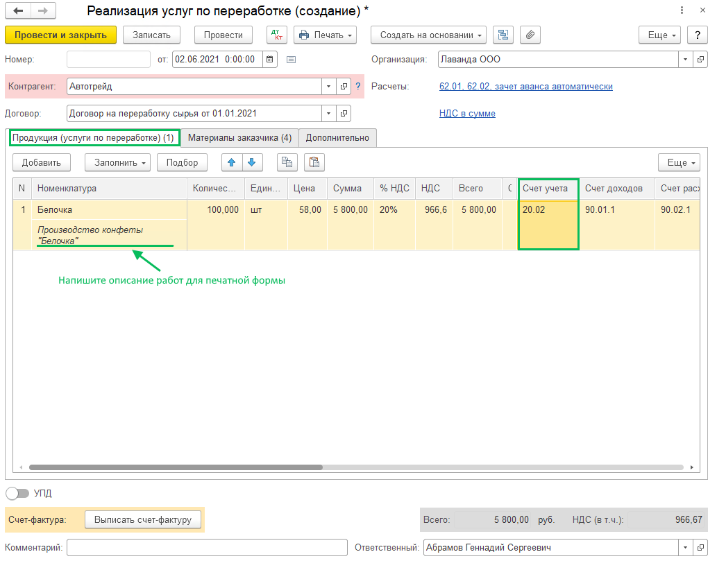Select Номенклатура cell Белочка
Image resolution: width=717 pixels, height=561 pixels.
coord(109,209)
